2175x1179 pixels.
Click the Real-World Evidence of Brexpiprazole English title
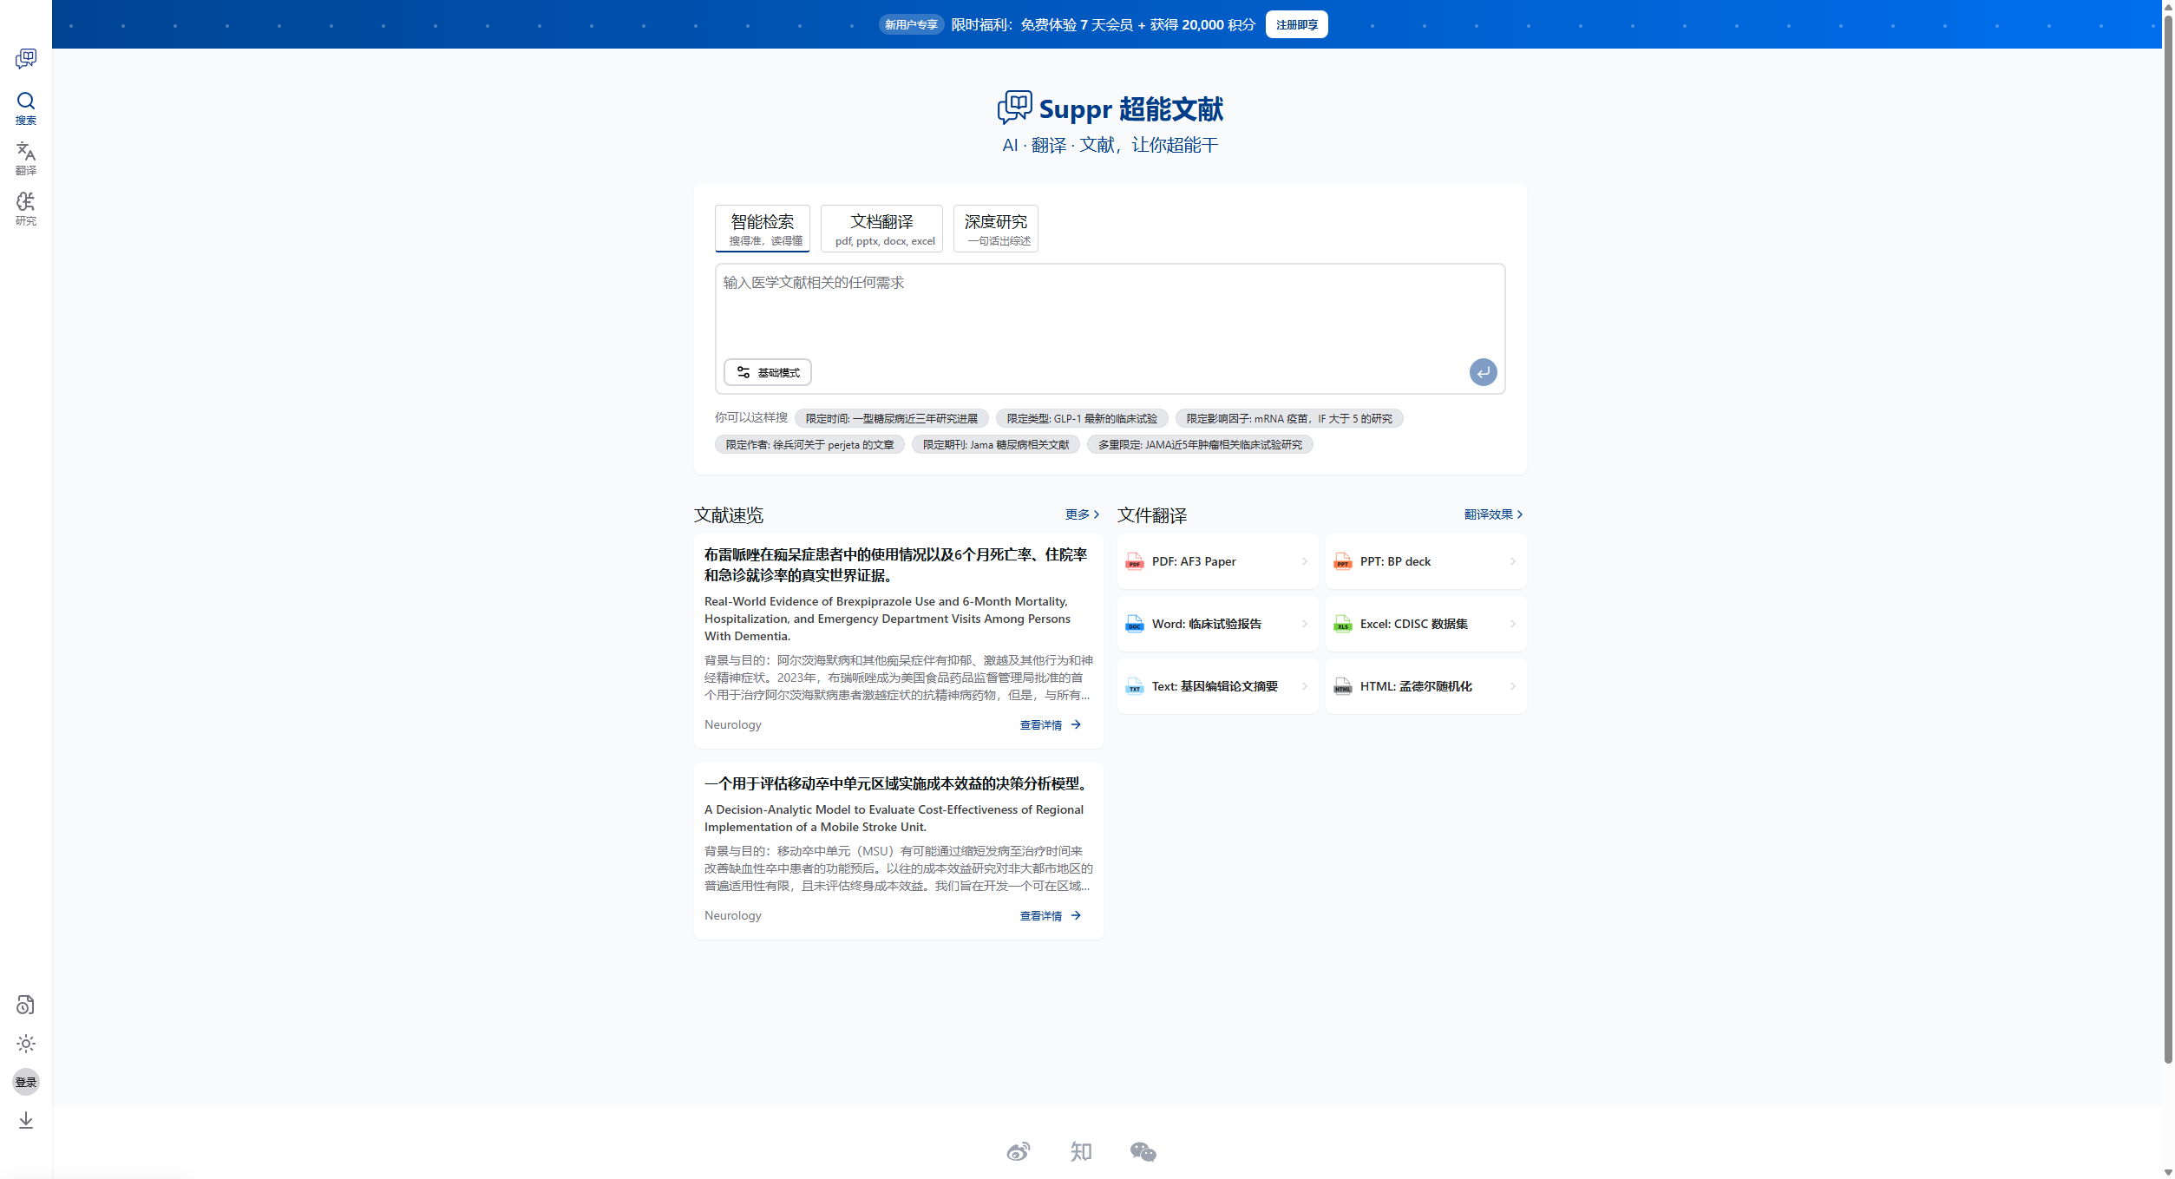[888, 619]
